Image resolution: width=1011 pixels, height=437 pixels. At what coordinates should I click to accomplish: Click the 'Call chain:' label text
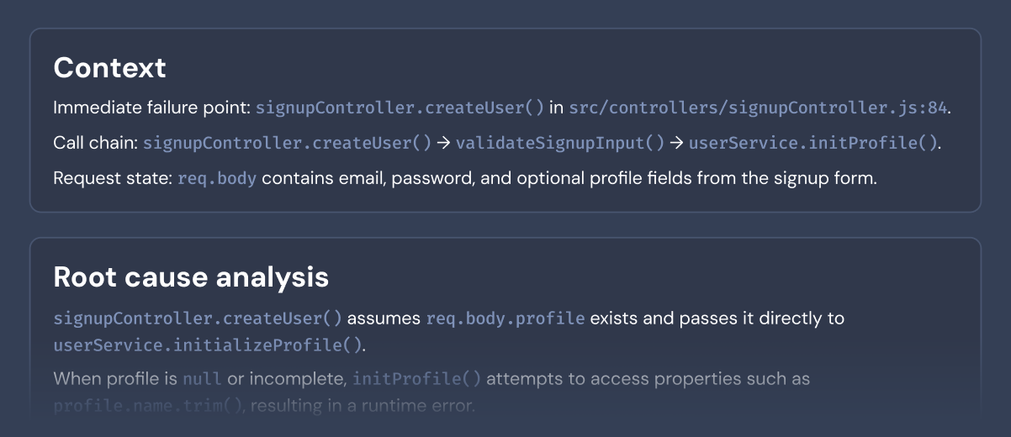pyautogui.click(x=95, y=143)
